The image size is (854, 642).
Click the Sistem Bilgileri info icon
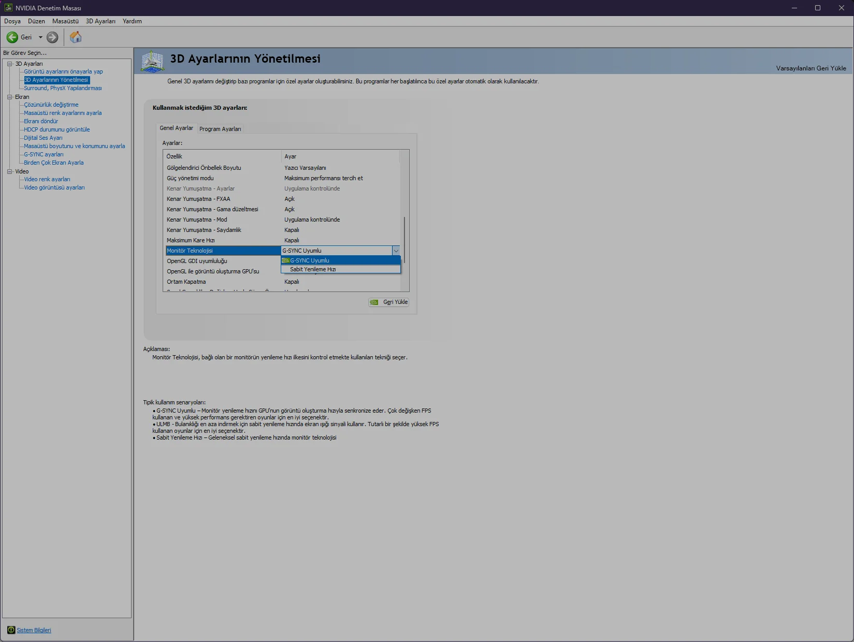(11, 630)
